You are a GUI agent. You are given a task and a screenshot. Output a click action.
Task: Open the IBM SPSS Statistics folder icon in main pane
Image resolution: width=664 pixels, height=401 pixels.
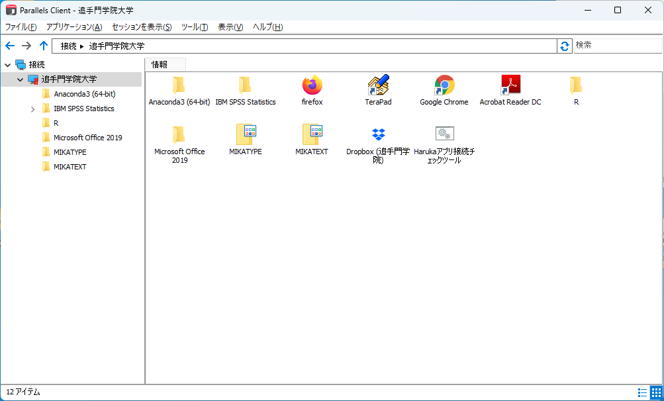point(245,85)
